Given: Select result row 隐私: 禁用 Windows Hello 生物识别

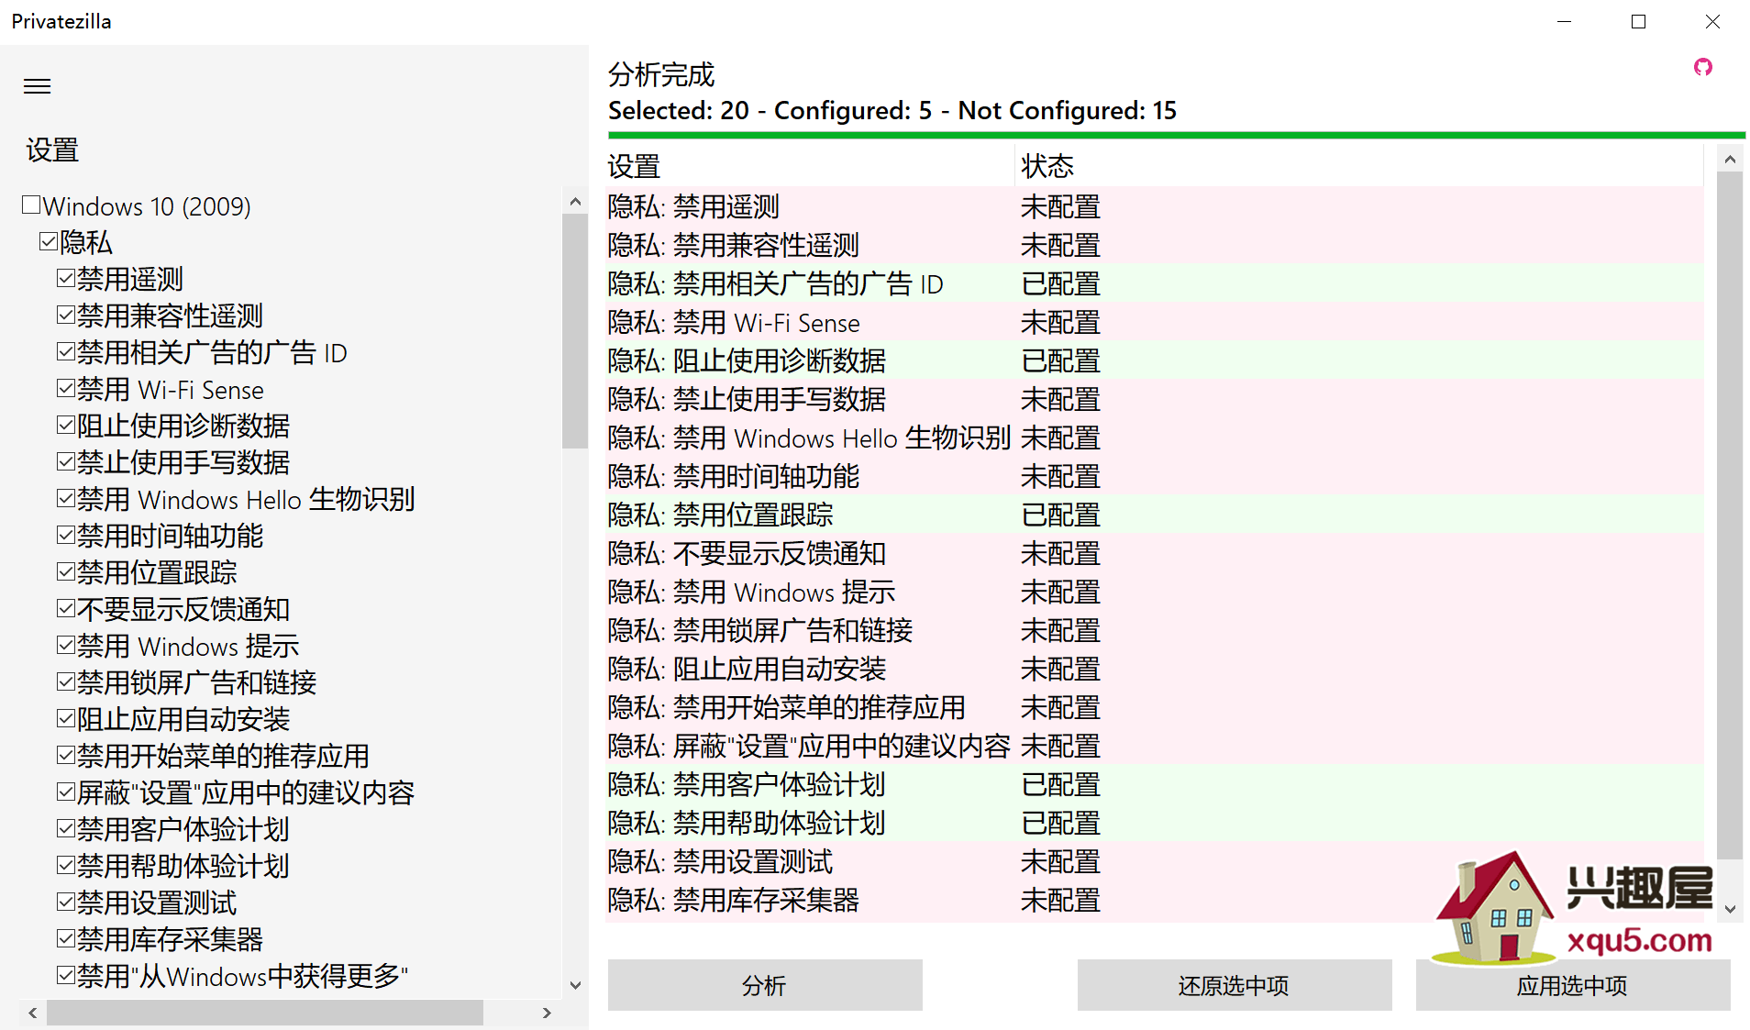Looking at the screenshot, I should (x=1155, y=437).
